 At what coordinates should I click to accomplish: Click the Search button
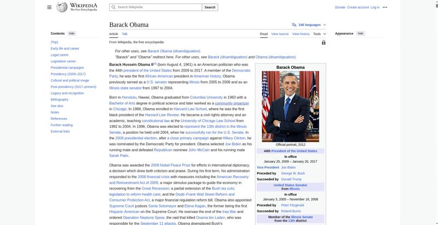210,7
